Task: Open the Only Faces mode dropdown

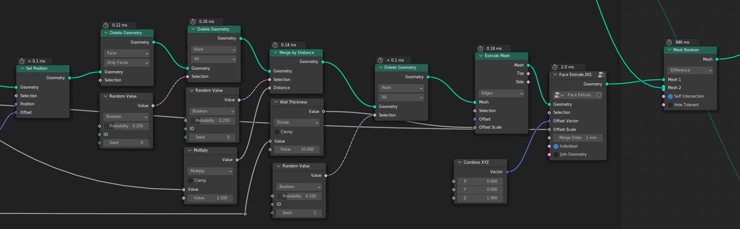Action: pos(127,62)
